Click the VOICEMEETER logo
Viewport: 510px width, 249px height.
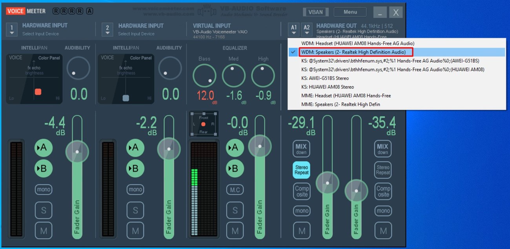coord(26,11)
